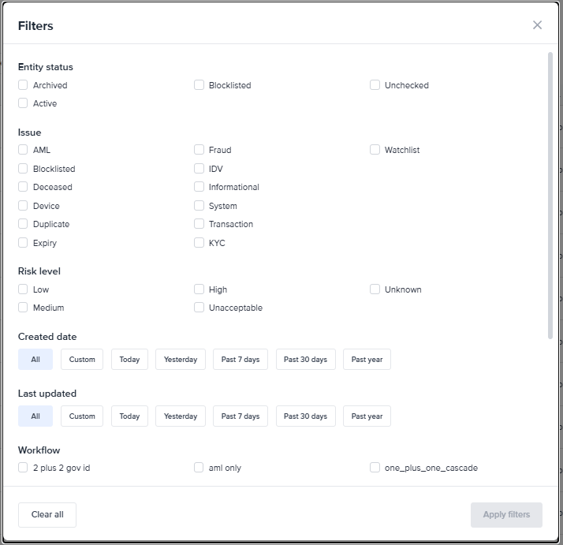Check the Watchlist issue box
563x545 pixels.
pyautogui.click(x=375, y=150)
